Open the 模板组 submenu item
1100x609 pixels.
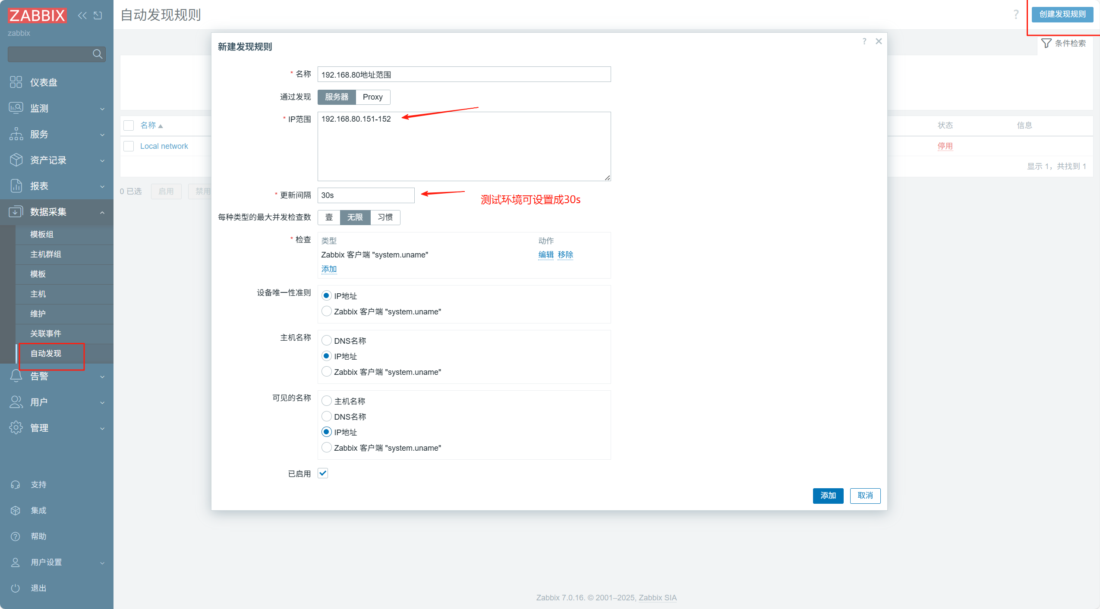click(x=64, y=234)
